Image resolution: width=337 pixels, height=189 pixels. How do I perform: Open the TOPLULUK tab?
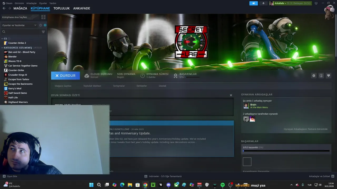tap(62, 8)
